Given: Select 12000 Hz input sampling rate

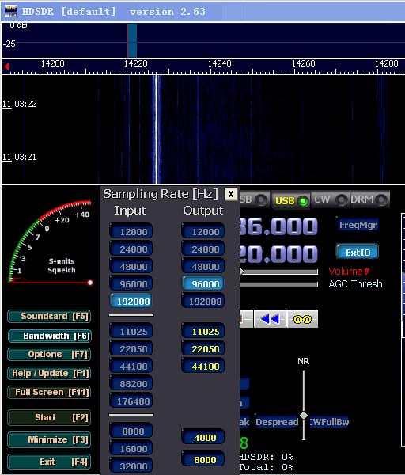Looking at the screenshot, I should click(131, 232).
